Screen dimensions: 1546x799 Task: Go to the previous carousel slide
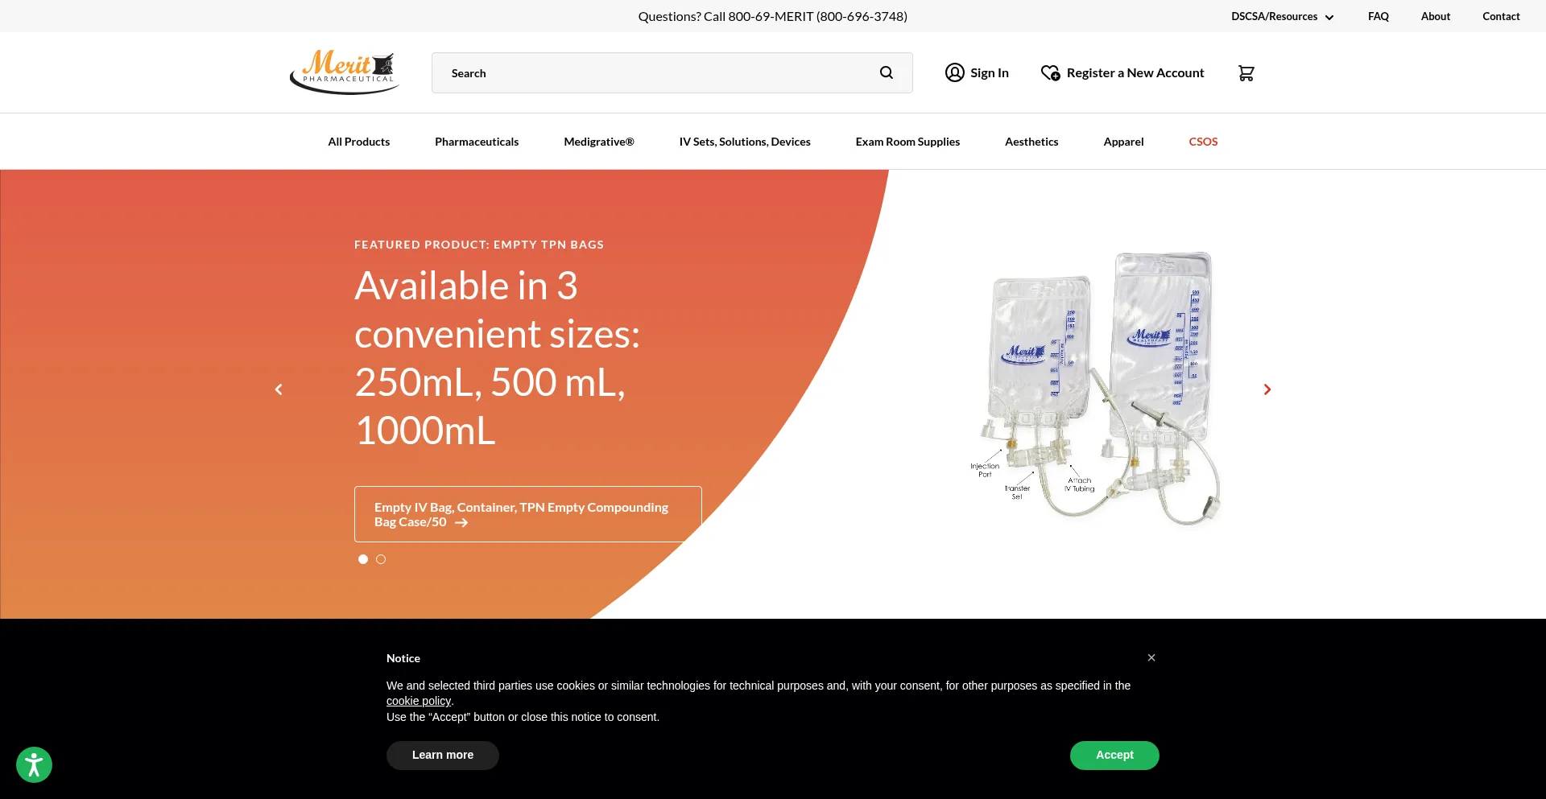pyautogui.click(x=279, y=389)
